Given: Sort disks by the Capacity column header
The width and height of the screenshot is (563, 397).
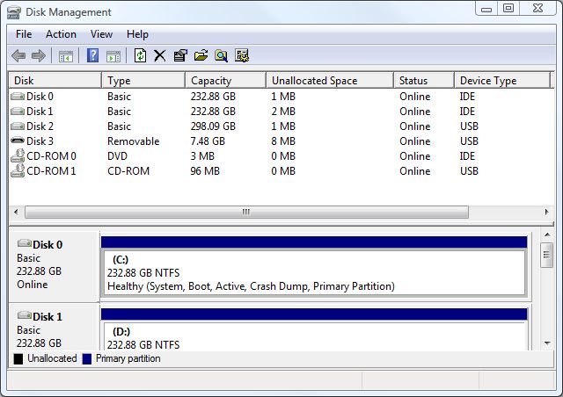Looking at the screenshot, I should click(226, 81).
